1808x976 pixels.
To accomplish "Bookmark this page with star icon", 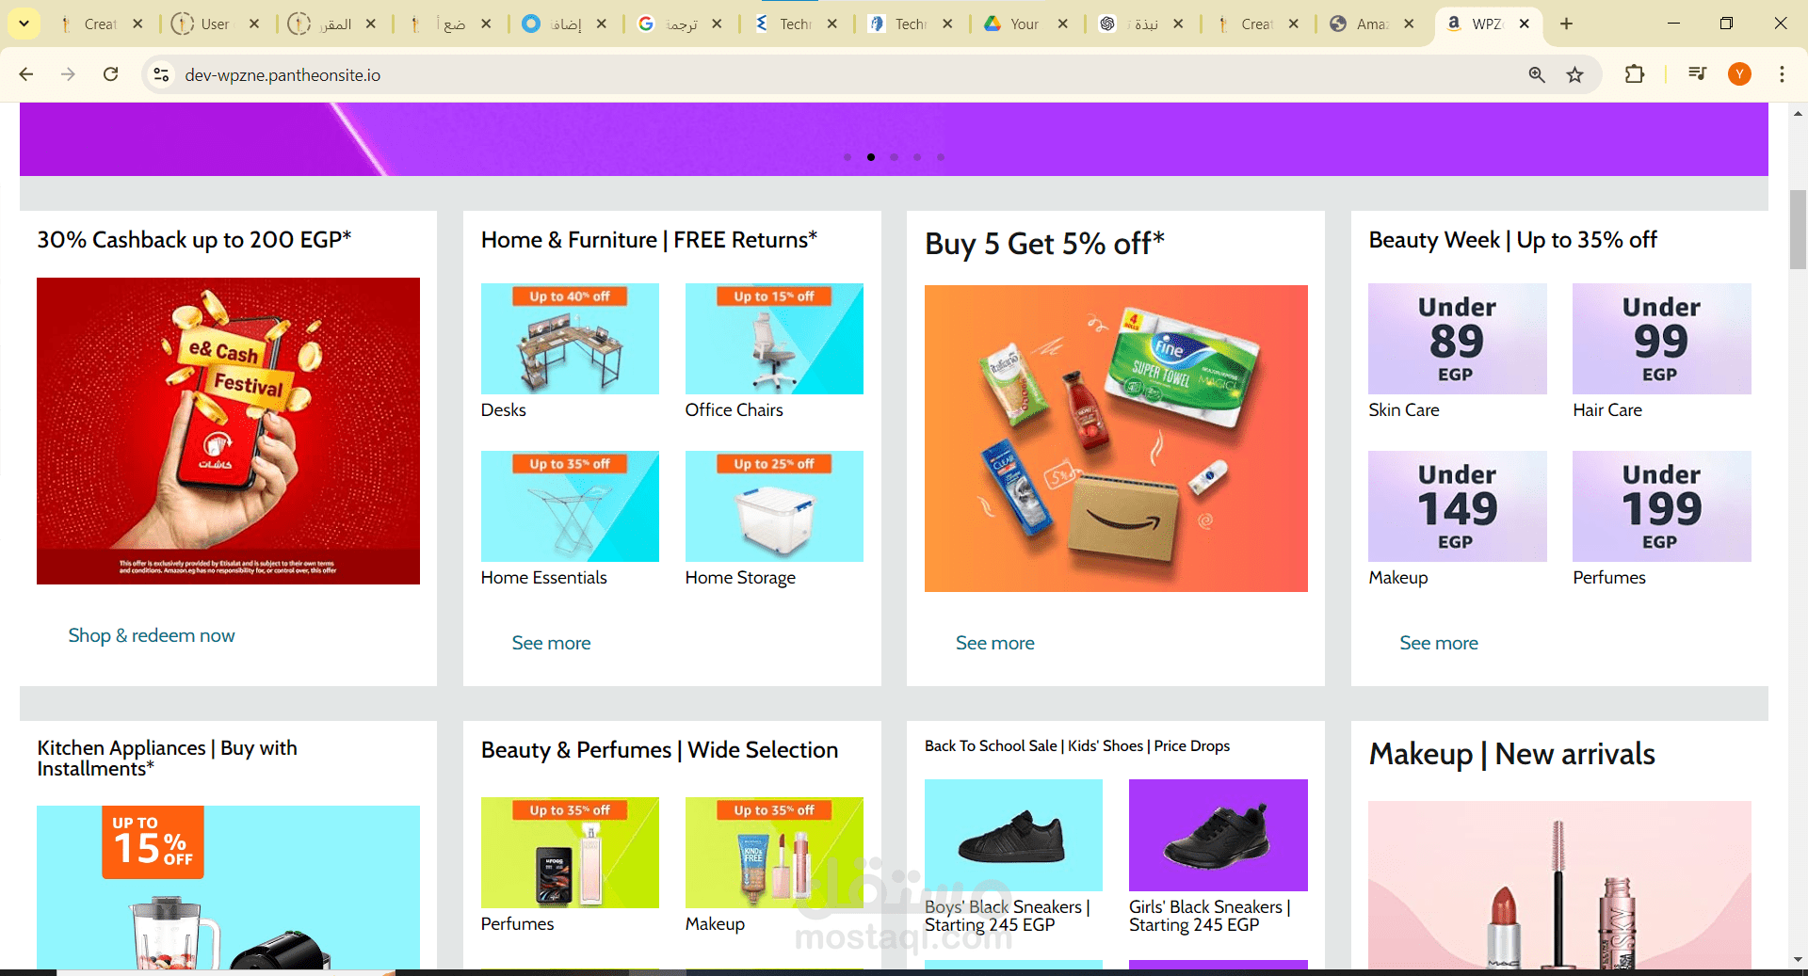I will 1575,74.
